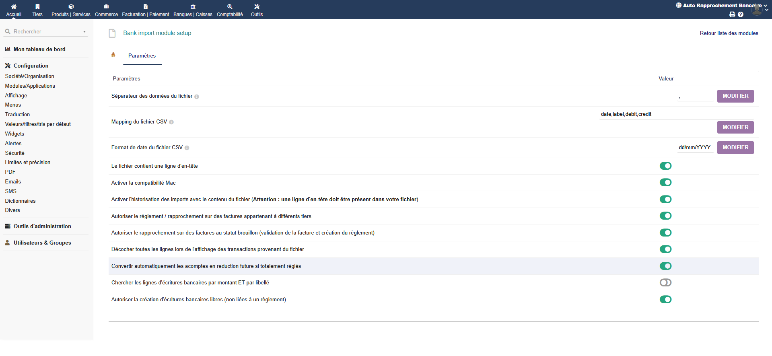
Task: Open help via the question mark icon
Action: (741, 14)
